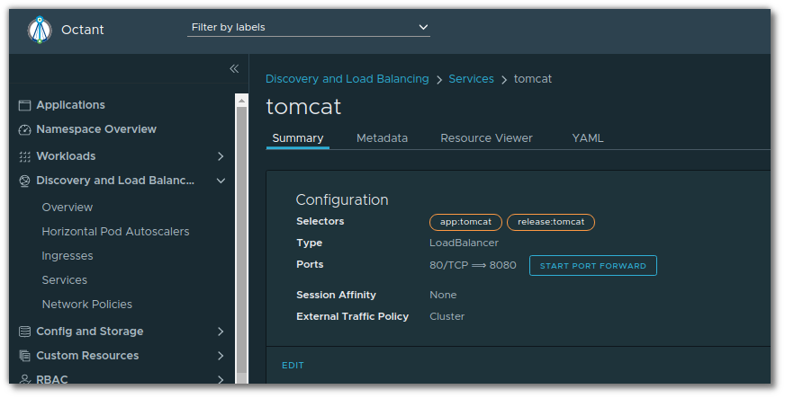Click the sidebar scrollbar up arrow
This screenshot has width=785, height=398.
pos(242,101)
